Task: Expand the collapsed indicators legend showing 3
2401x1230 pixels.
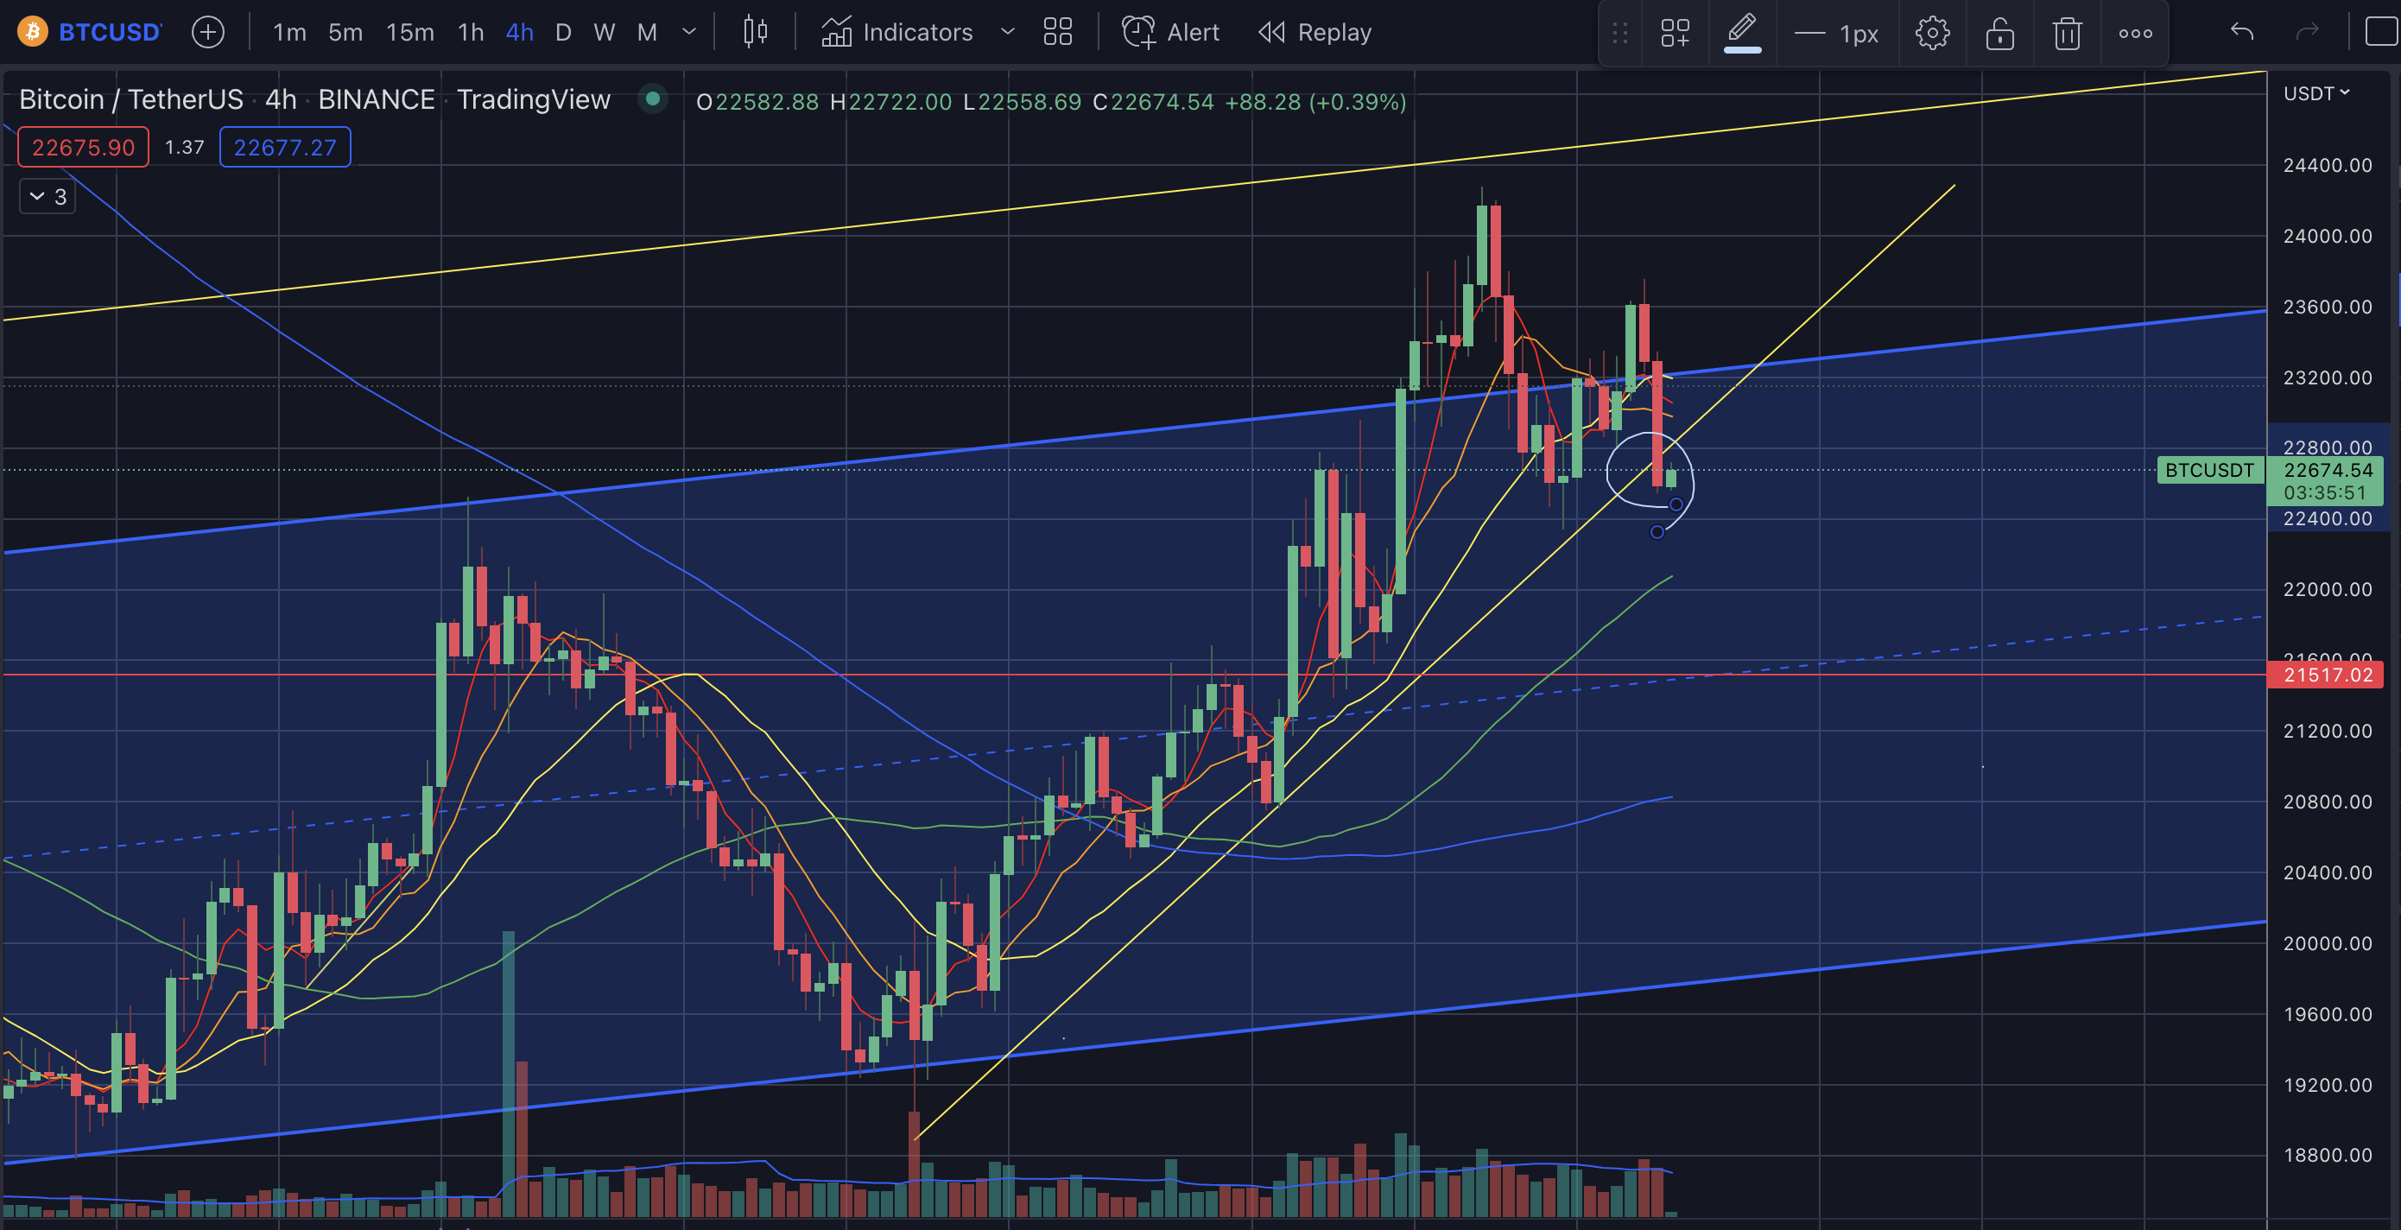Action: pos(48,197)
